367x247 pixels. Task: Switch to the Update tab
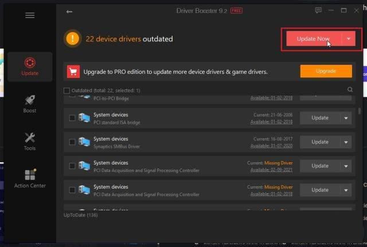(30, 66)
